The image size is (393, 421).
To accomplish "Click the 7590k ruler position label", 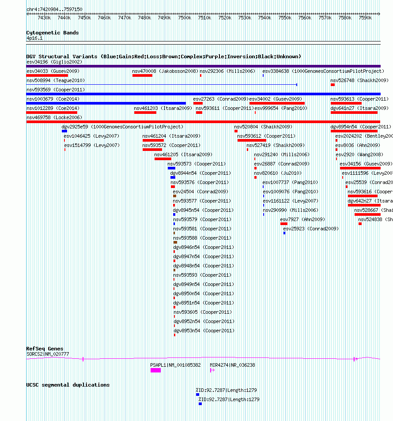I will coord(365,18).
